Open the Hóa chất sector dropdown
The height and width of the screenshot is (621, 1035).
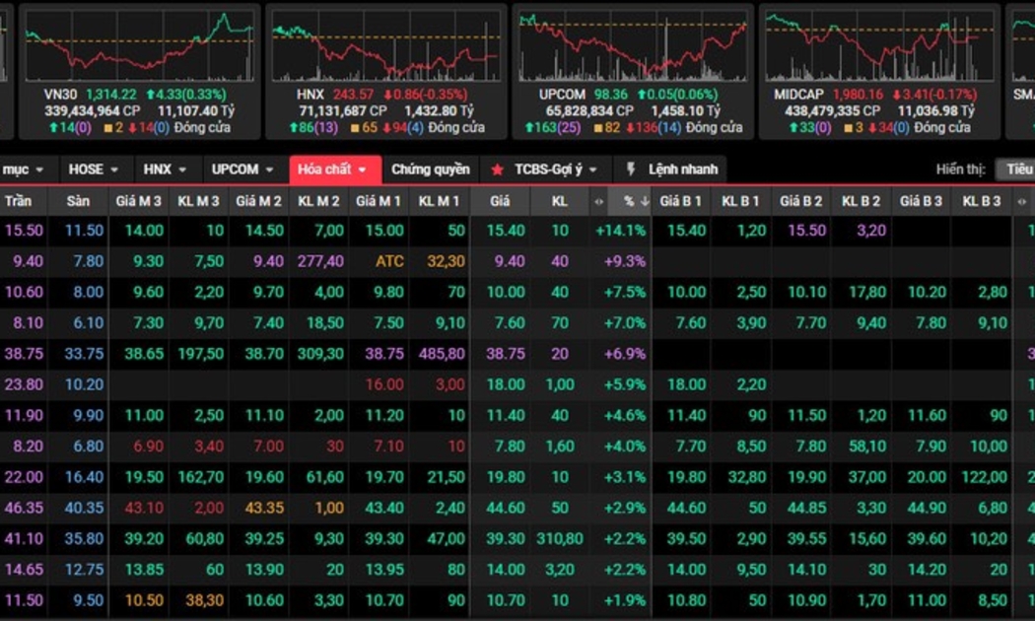point(333,170)
